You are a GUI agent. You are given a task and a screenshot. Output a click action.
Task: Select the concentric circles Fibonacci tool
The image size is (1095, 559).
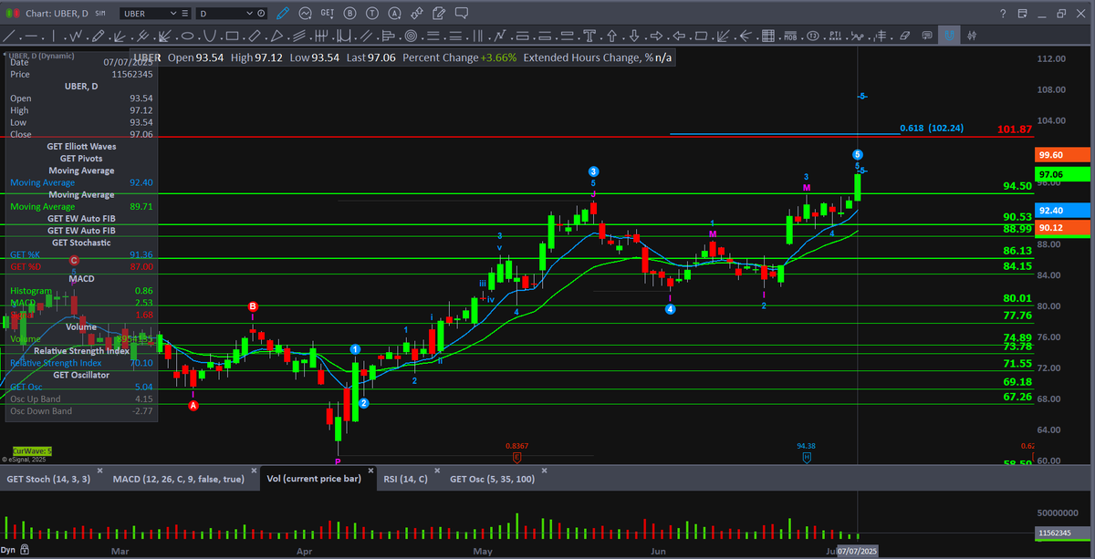(411, 36)
